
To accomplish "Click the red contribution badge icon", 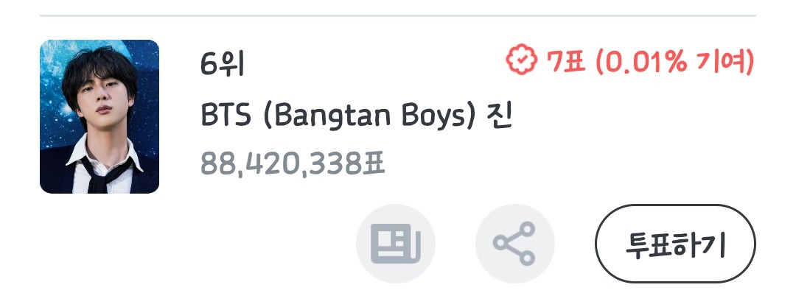I will (521, 60).
